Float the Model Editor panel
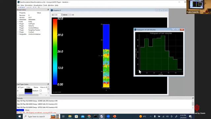The image size is (211, 119). coord(48,10)
